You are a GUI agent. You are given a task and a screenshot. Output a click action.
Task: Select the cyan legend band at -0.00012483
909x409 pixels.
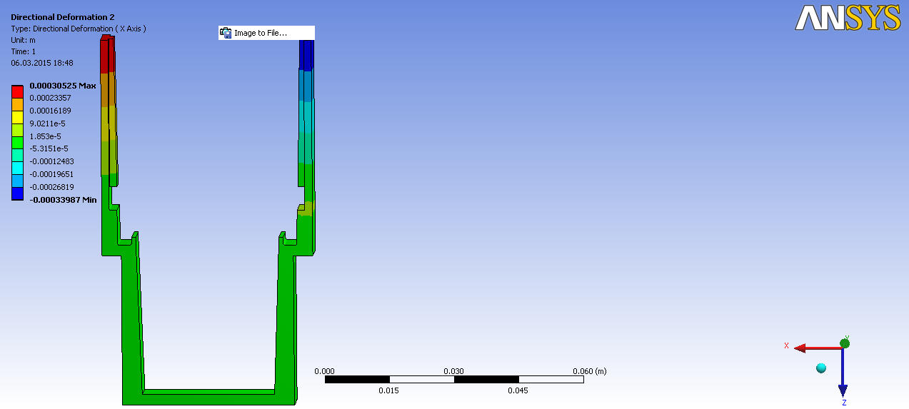pyautogui.click(x=17, y=168)
